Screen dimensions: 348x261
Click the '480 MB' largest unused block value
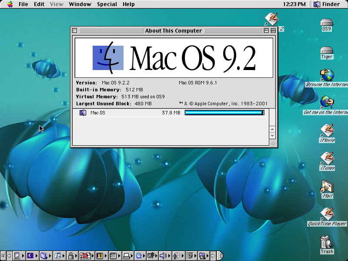143,104
